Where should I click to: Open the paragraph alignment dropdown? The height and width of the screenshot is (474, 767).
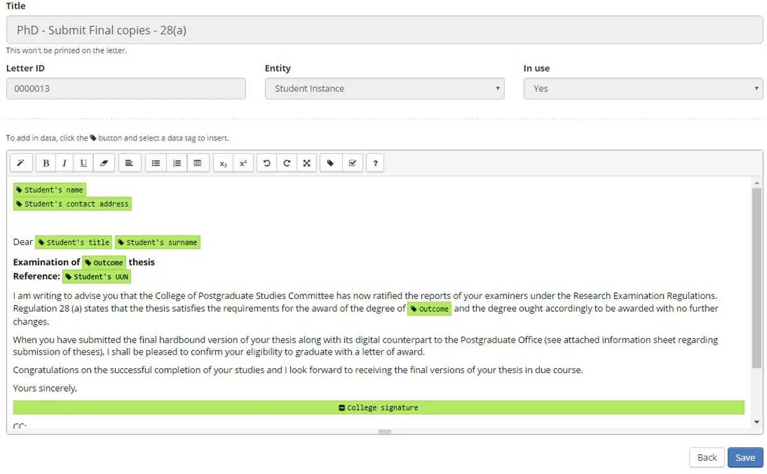click(x=129, y=164)
